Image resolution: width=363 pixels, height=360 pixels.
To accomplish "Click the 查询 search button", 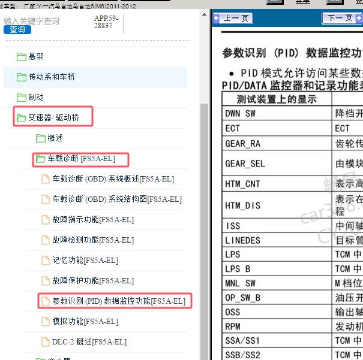I will pos(17,29).
